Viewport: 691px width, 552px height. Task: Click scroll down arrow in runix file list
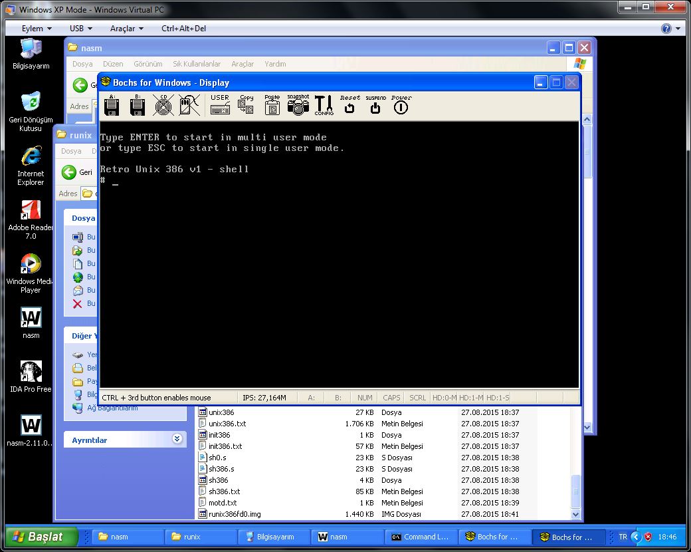pos(575,514)
